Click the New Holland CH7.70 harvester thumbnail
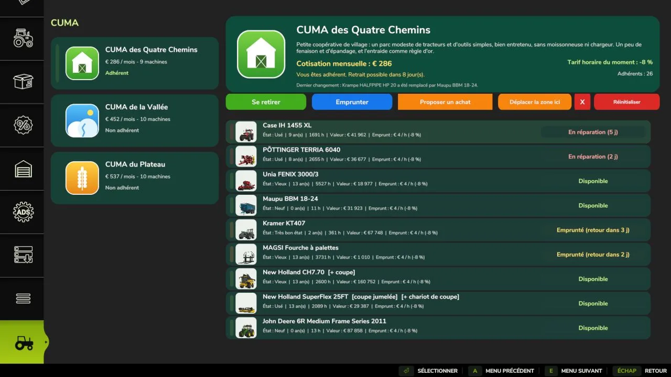The width and height of the screenshot is (671, 377). coord(246,279)
